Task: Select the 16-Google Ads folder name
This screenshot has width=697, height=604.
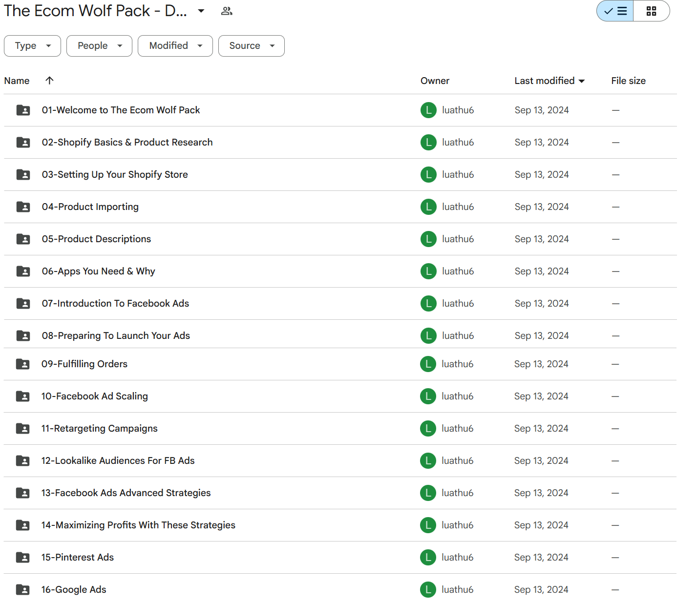Action: pos(73,589)
